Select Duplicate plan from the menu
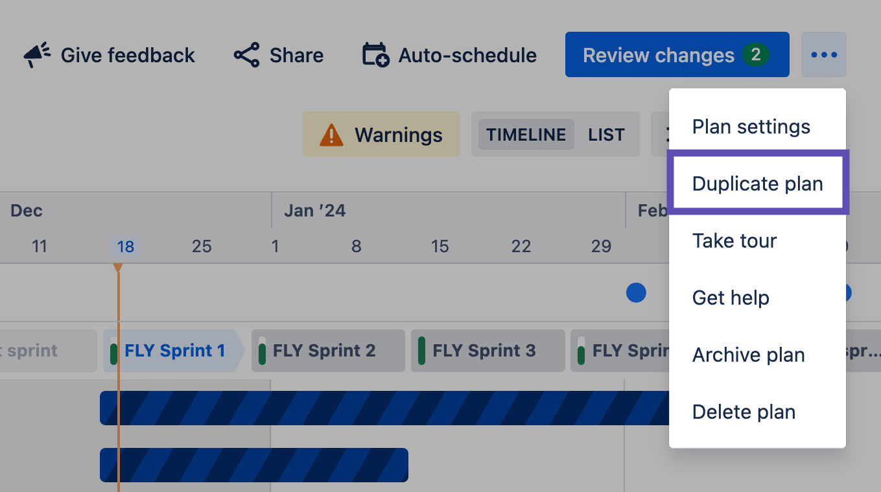Image resolution: width=881 pixels, height=492 pixels. [x=757, y=183]
